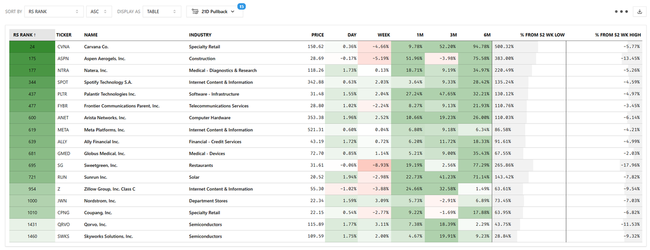Select Frontier Communications Parent, Inc. name
650x250 pixels.
121,106
